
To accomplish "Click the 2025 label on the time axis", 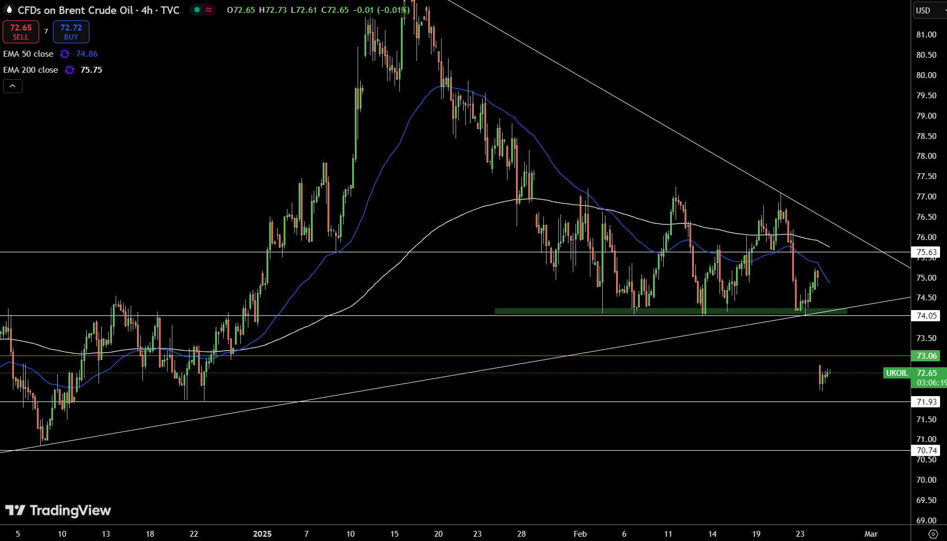I will [262, 534].
